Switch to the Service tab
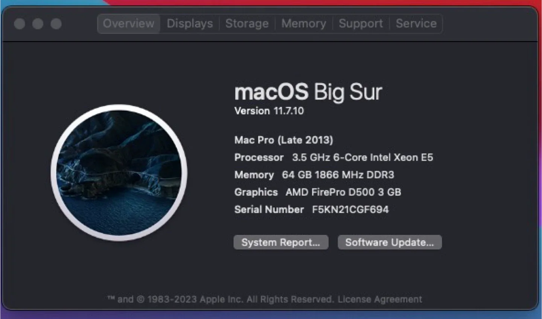Screen dimensions: 542x319 (x=416, y=23)
